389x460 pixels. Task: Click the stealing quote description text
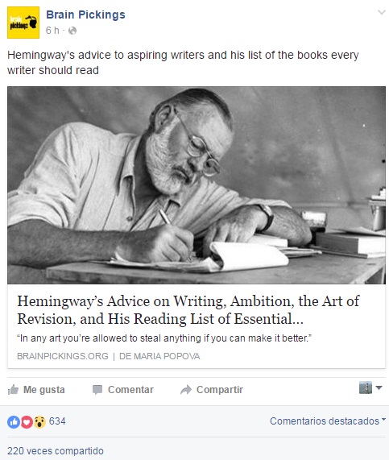164,338
